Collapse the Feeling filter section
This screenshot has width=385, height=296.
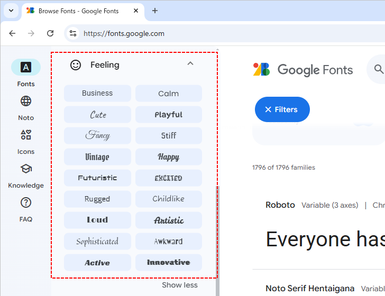coord(190,64)
